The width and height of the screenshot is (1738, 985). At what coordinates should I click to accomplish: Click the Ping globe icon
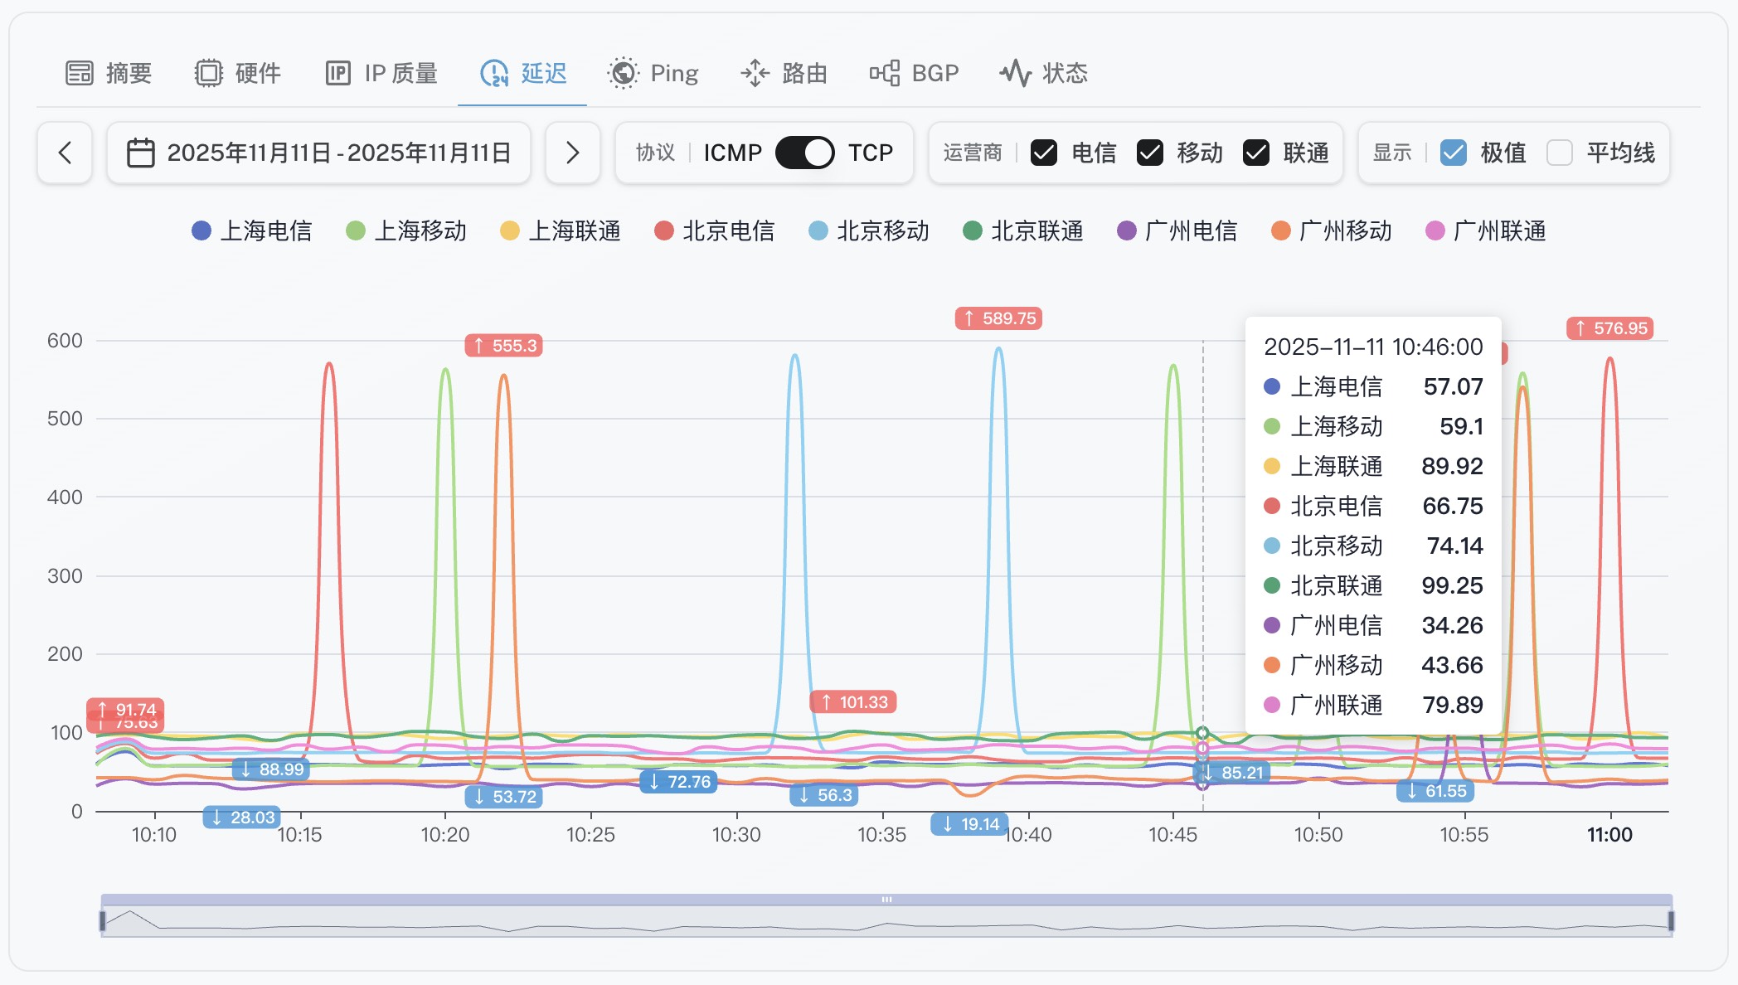click(x=623, y=73)
